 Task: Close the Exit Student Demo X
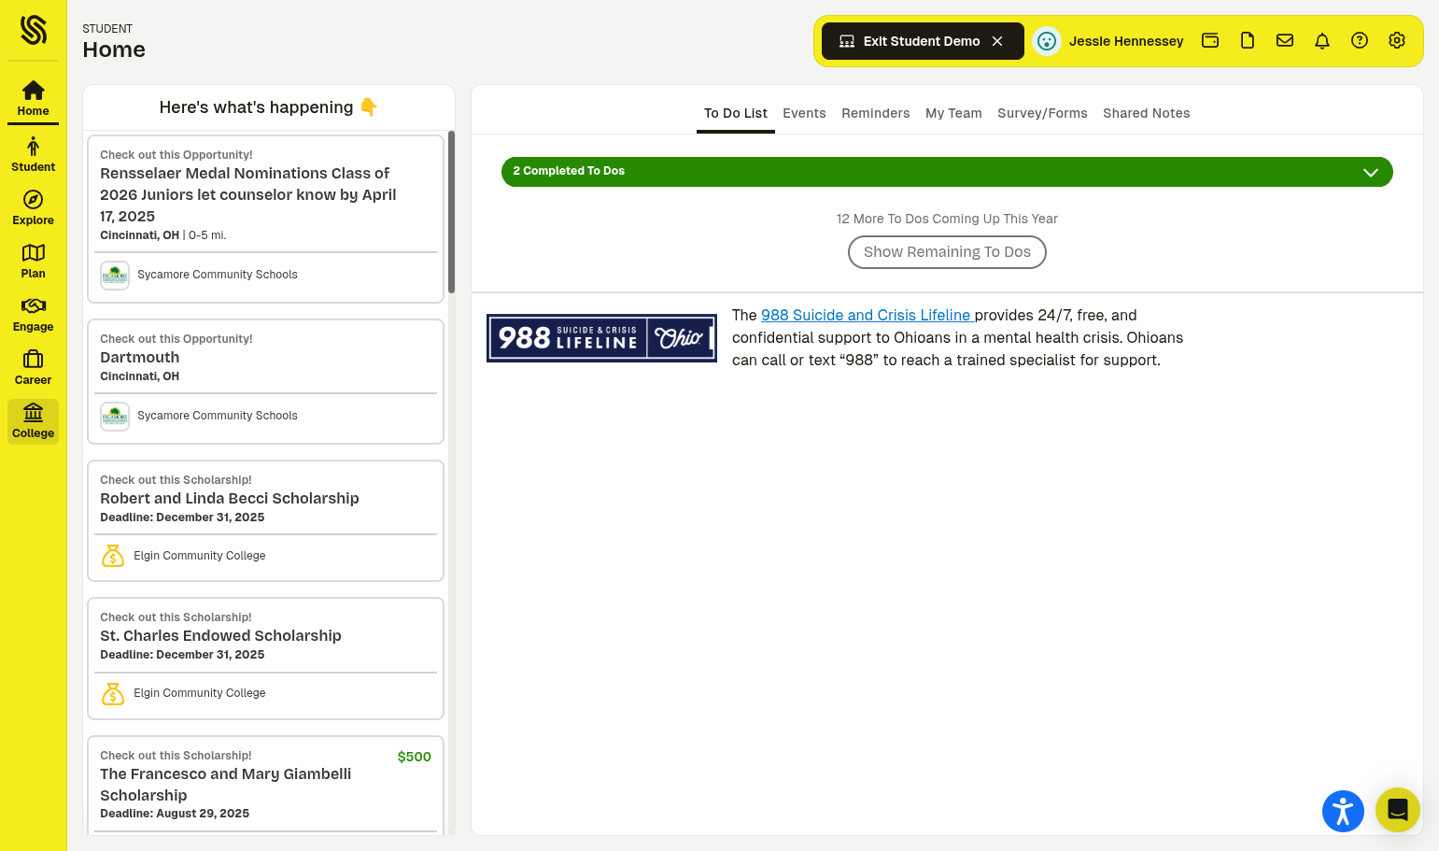click(x=997, y=41)
